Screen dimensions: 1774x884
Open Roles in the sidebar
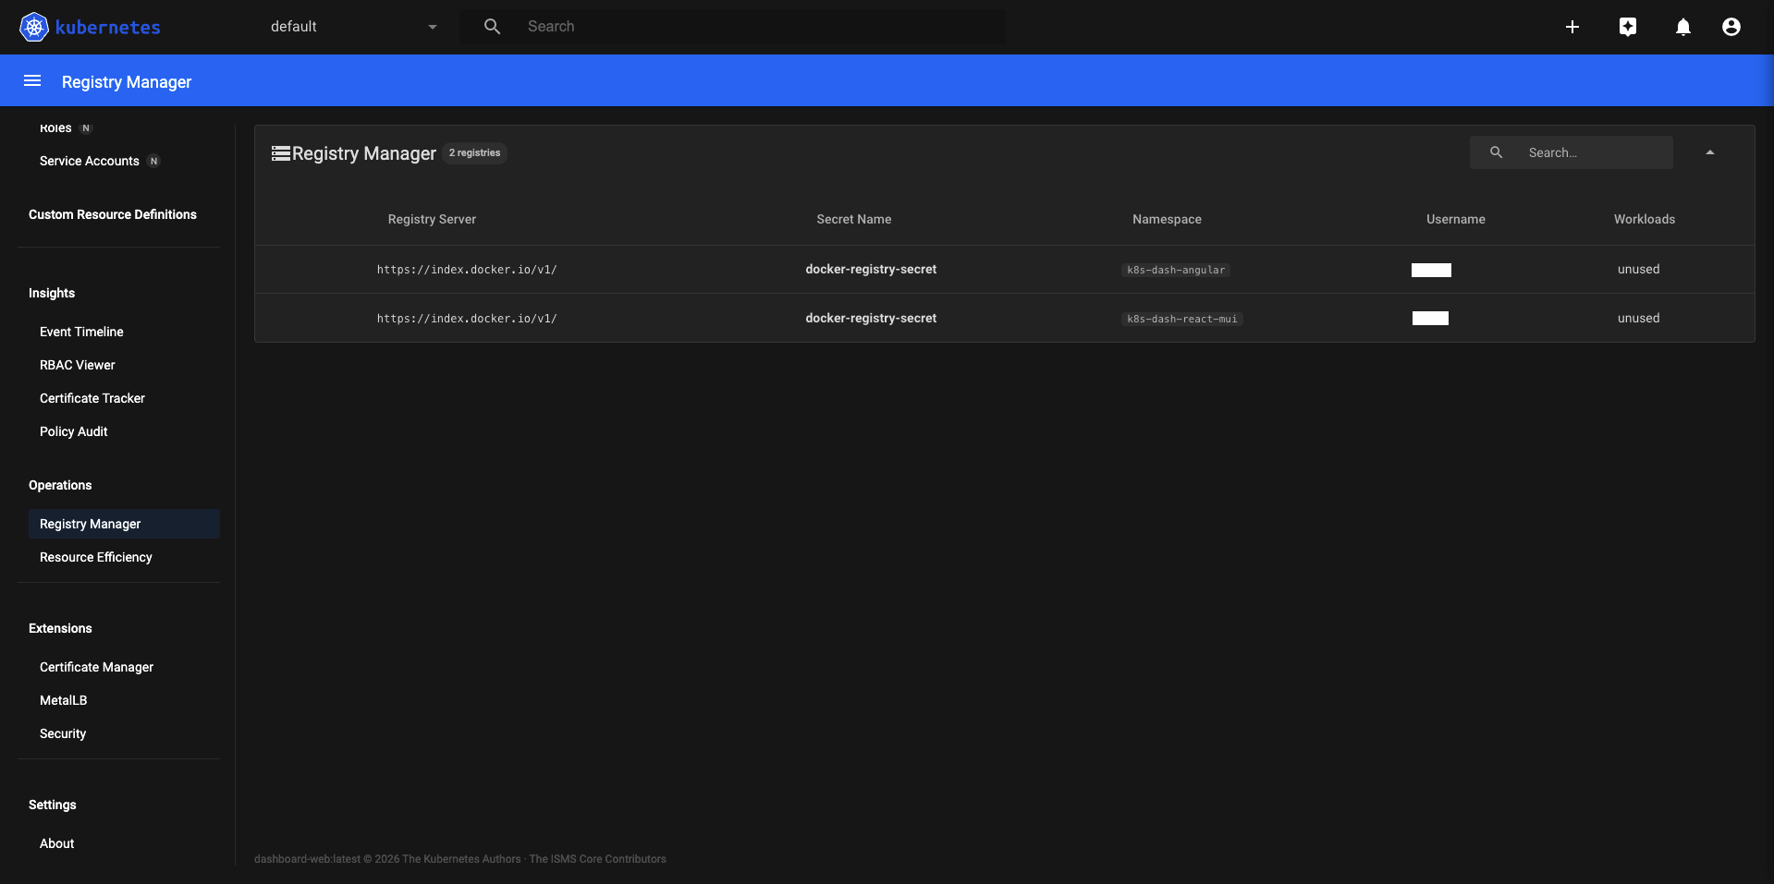coord(55,128)
